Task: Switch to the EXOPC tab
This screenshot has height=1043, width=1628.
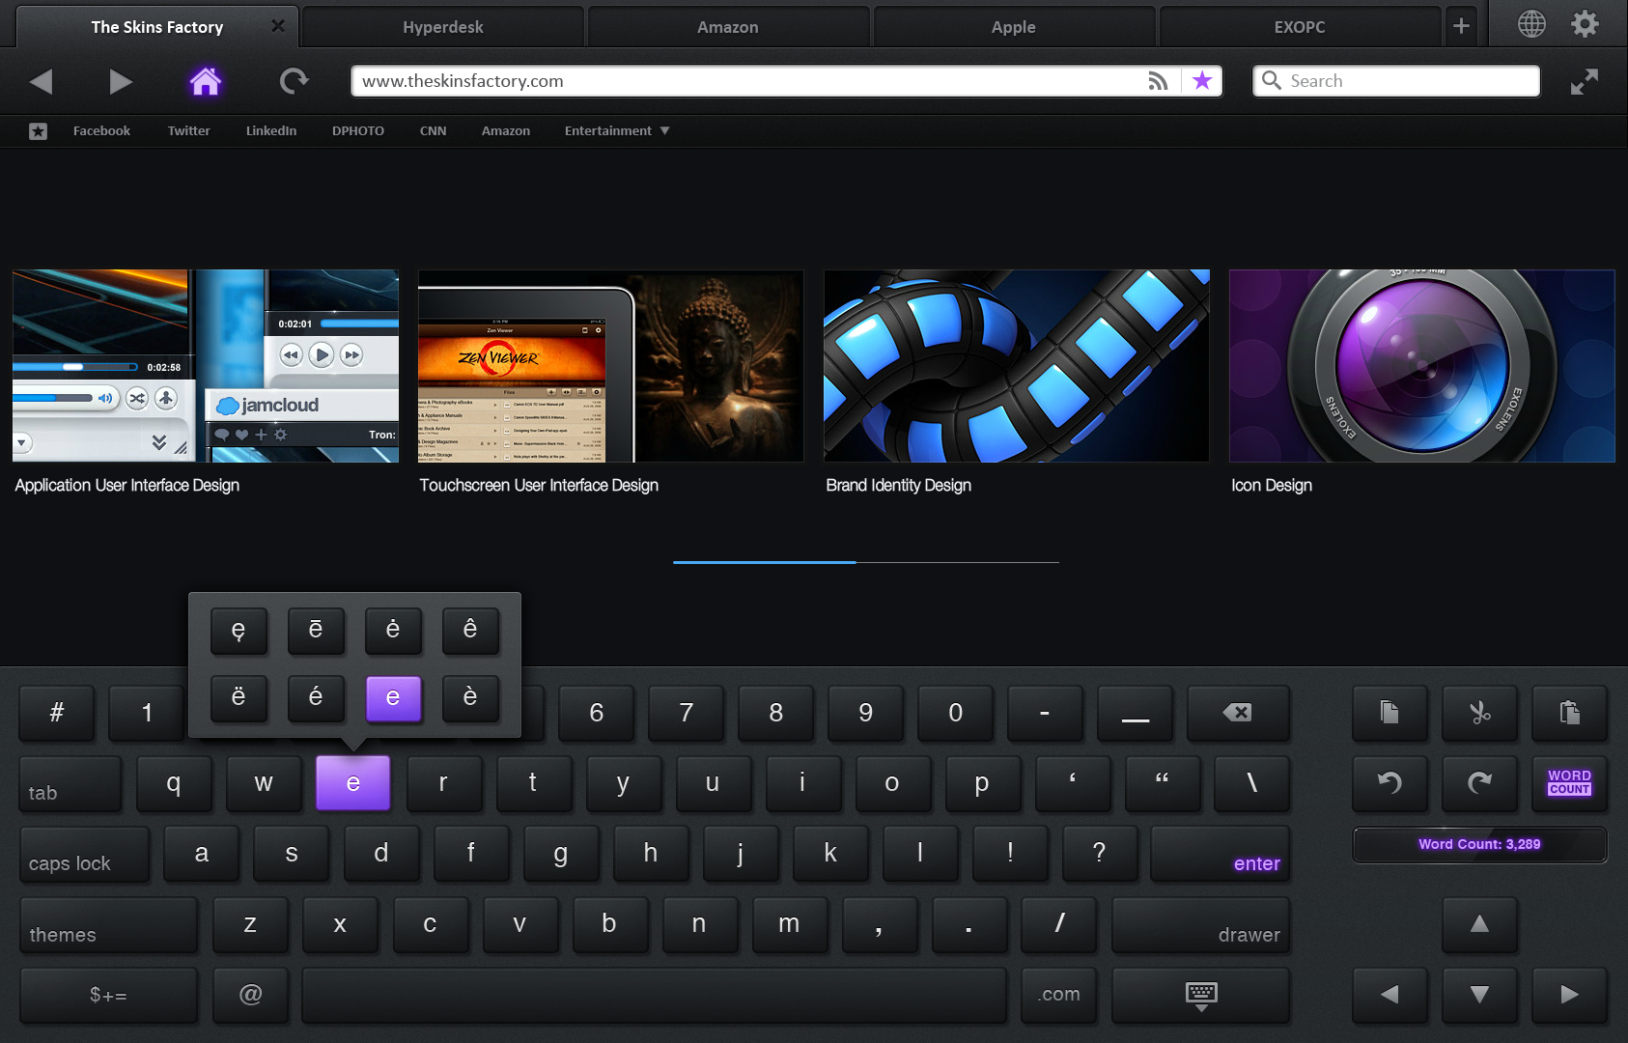Action: point(1300,27)
